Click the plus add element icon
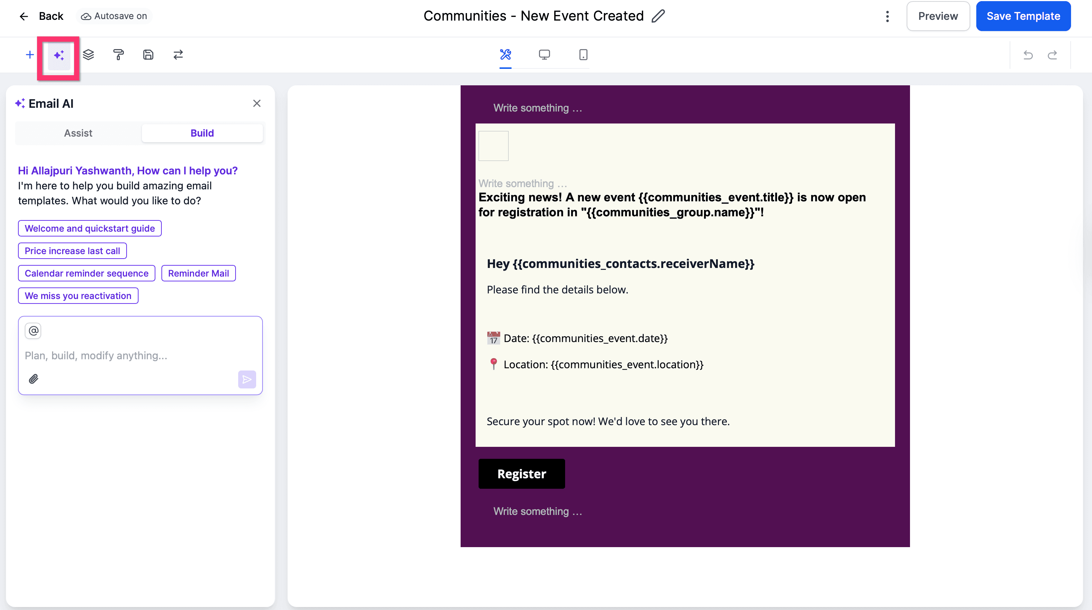This screenshot has height=610, width=1092. pyautogui.click(x=30, y=55)
